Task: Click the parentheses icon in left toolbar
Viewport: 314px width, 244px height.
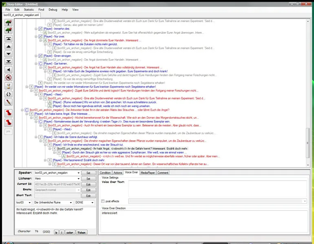Action: tap(8, 94)
